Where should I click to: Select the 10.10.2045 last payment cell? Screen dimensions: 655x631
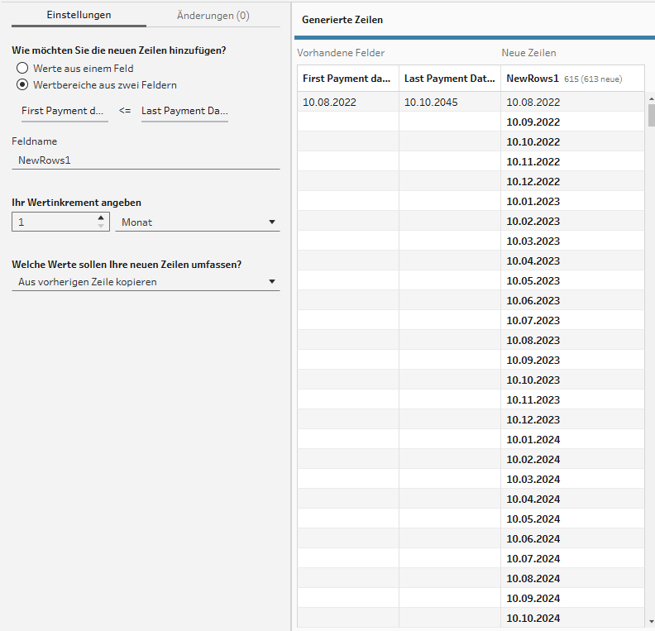(431, 103)
